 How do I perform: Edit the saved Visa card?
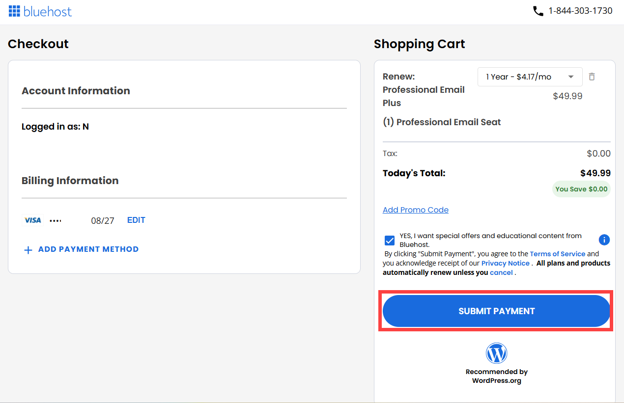pyautogui.click(x=136, y=220)
